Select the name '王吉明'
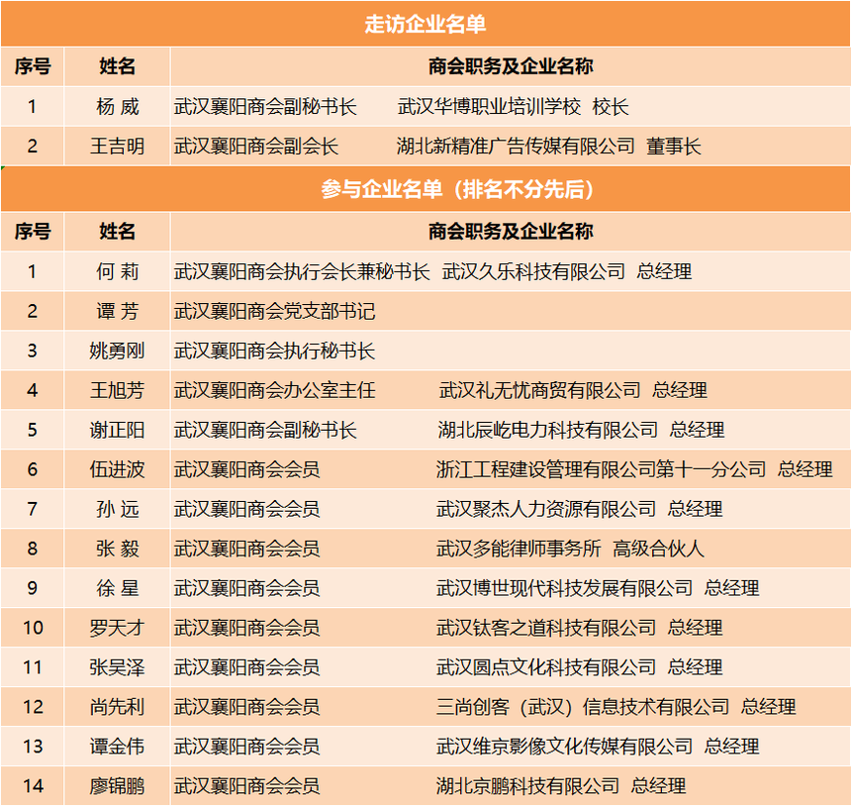Viewport: 851px width, 806px height. 117,147
